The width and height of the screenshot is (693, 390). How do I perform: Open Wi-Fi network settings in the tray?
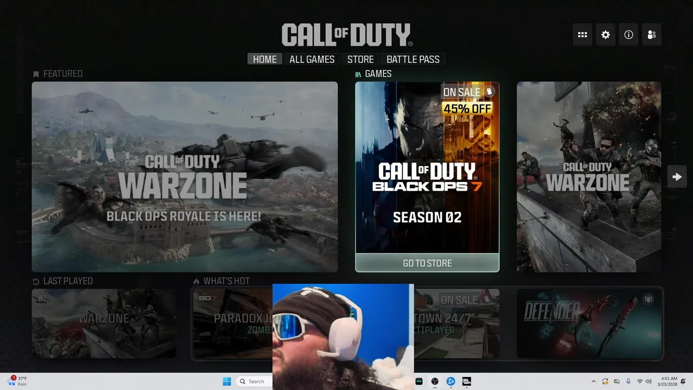[x=640, y=381]
